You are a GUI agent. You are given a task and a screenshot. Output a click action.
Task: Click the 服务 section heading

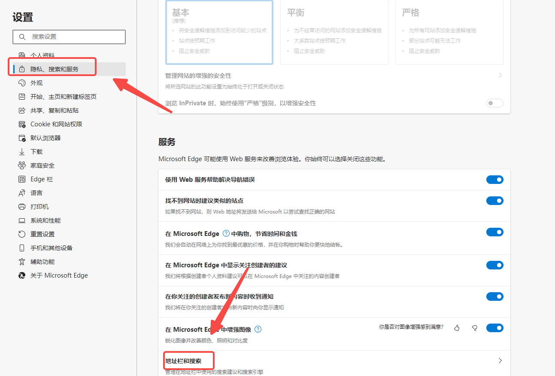[x=167, y=142]
